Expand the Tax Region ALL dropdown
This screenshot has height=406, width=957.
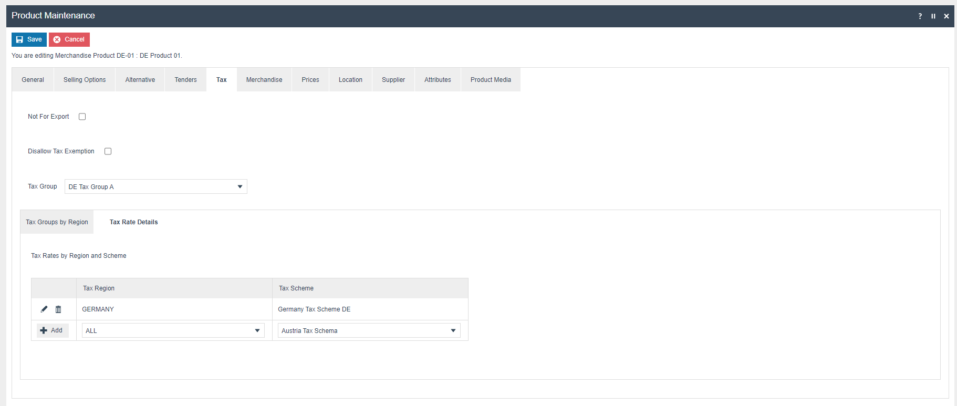(173, 331)
